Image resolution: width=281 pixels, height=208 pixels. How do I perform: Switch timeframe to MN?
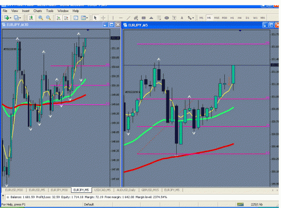(x=263, y=18)
